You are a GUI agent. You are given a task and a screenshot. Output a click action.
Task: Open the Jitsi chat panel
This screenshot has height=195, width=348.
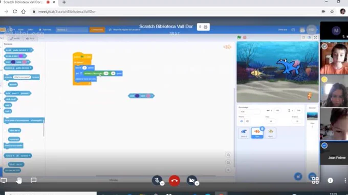pos(33,180)
